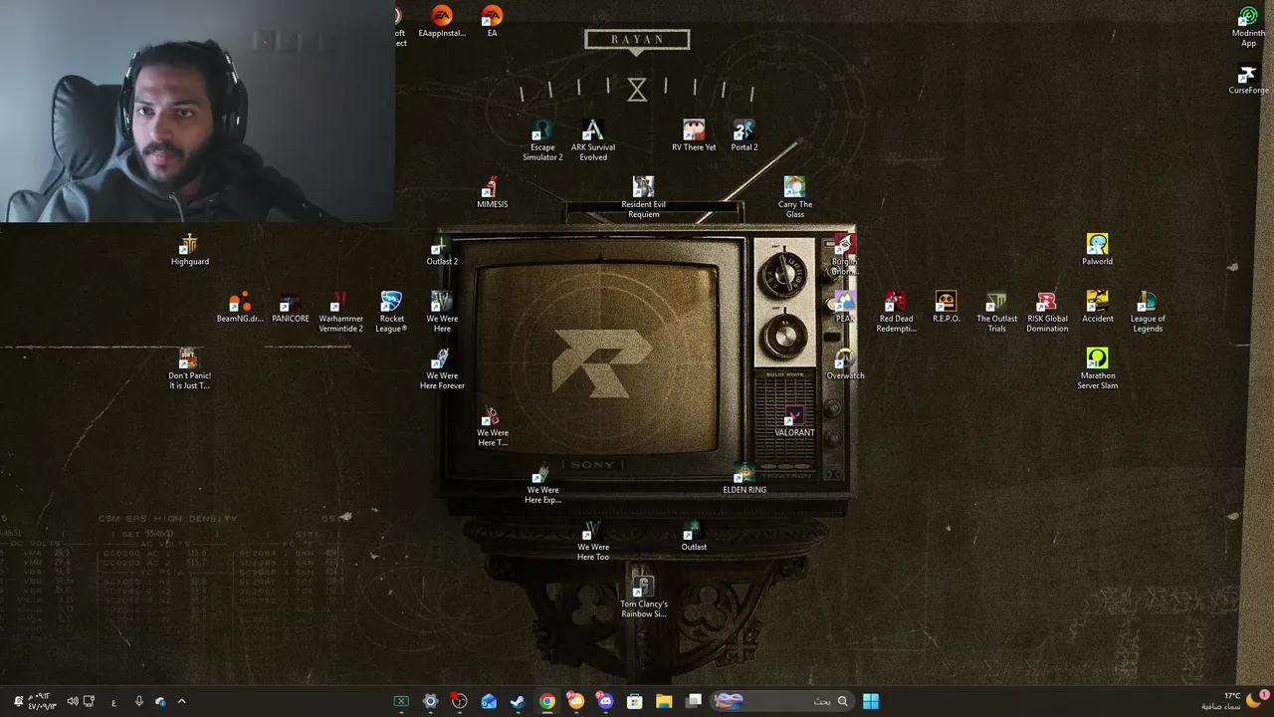Open OBS Studio from the taskbar
1274x717 pixels.
[460, 701]
